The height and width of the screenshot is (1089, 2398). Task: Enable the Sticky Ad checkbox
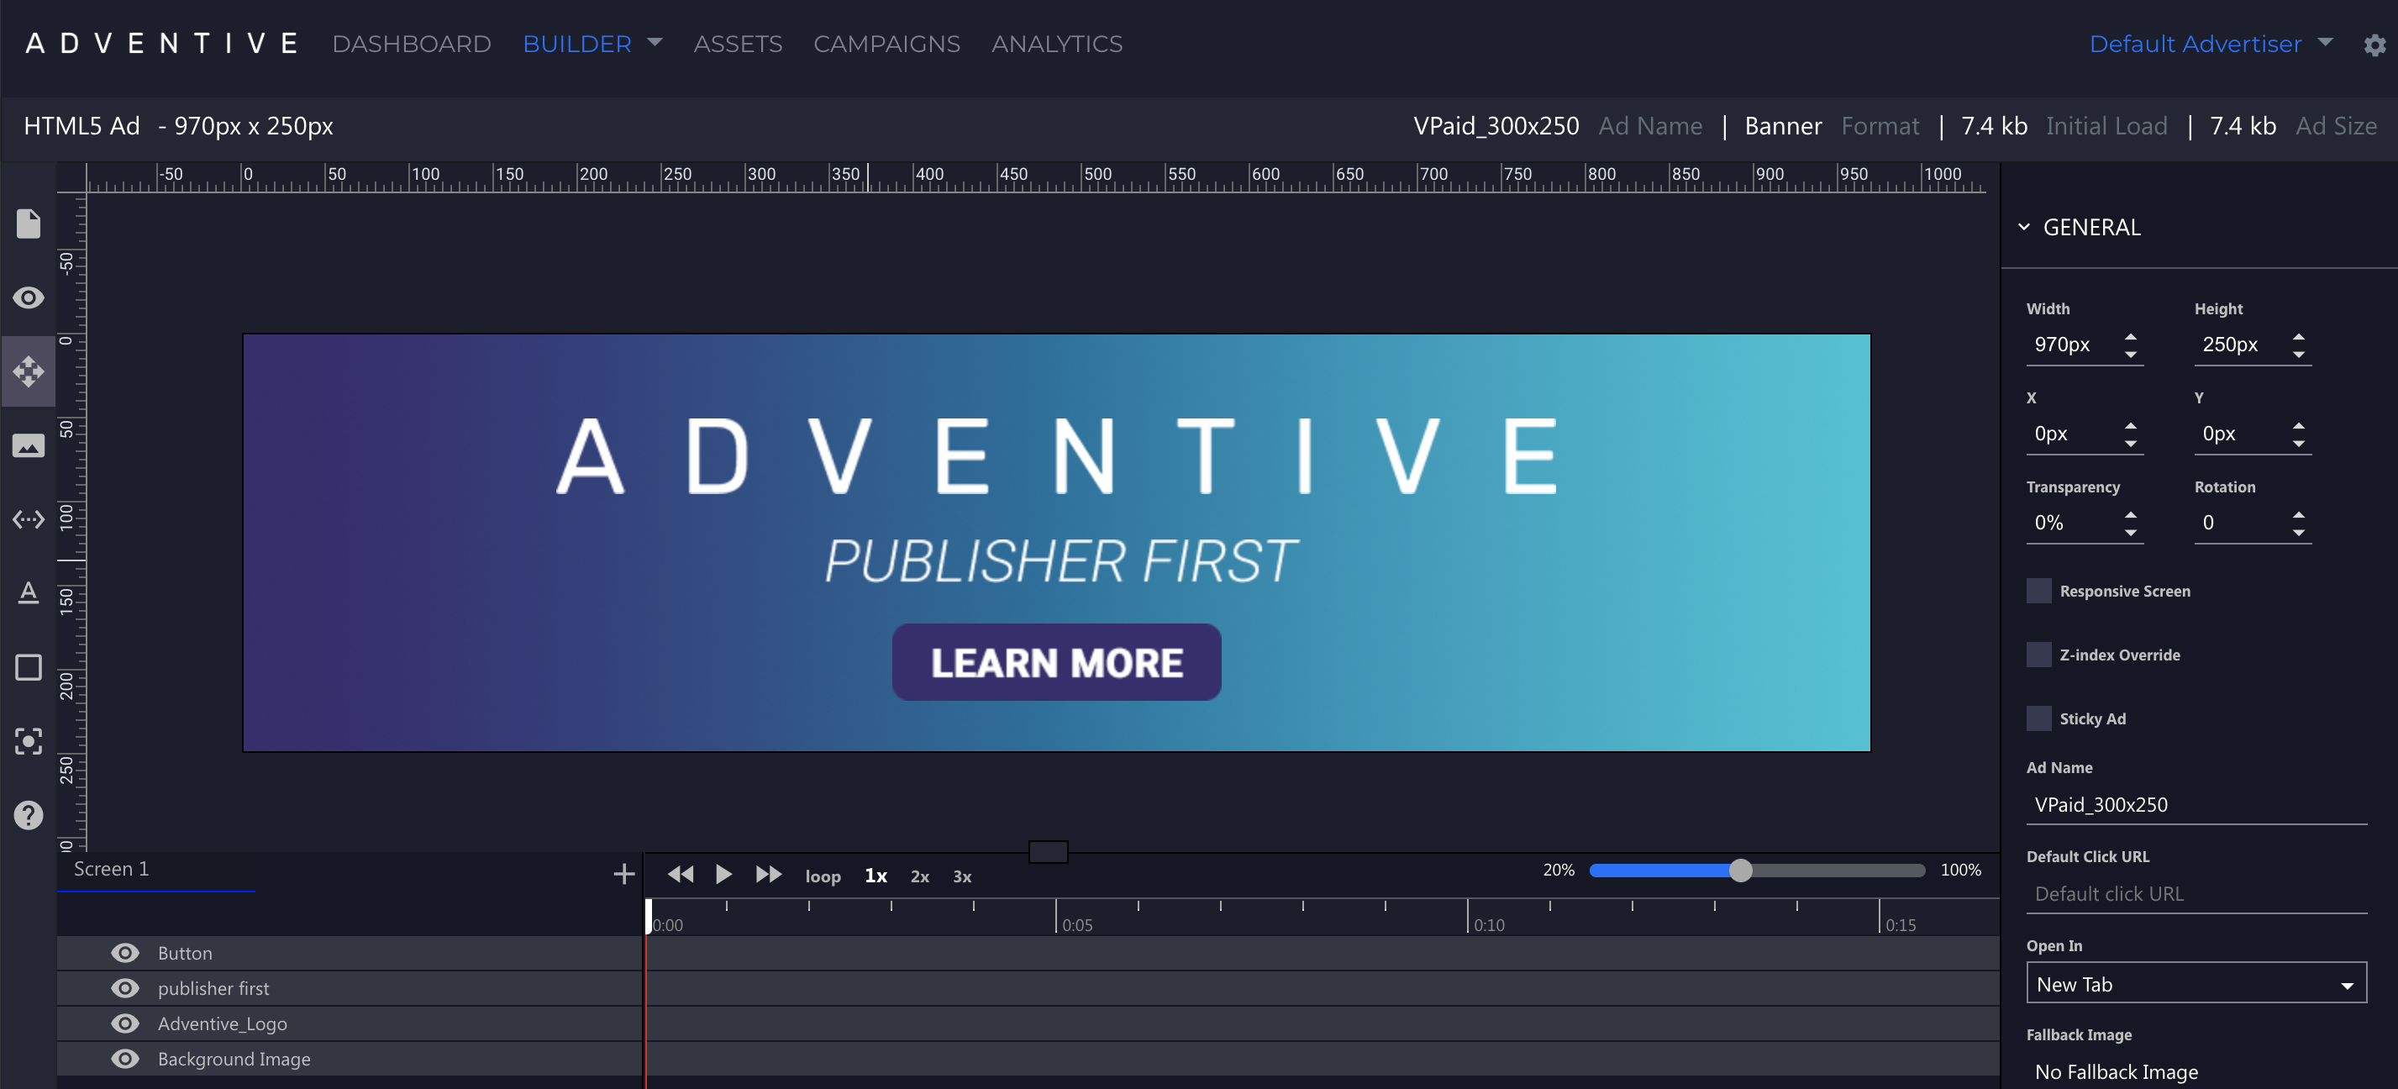(2038, 718)
